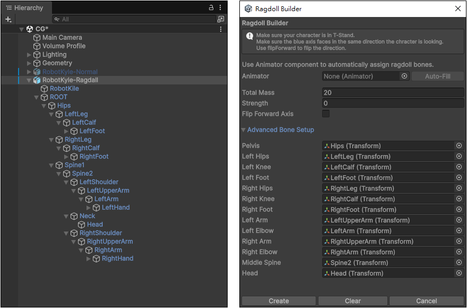Expand RobotKyle-Normal prefab
467x308 pixels.
click(29, 72)
